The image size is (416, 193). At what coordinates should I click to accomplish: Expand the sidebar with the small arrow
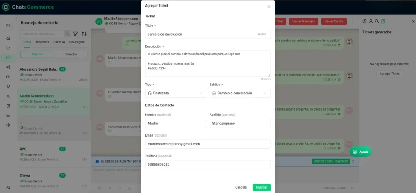[17, 18]
